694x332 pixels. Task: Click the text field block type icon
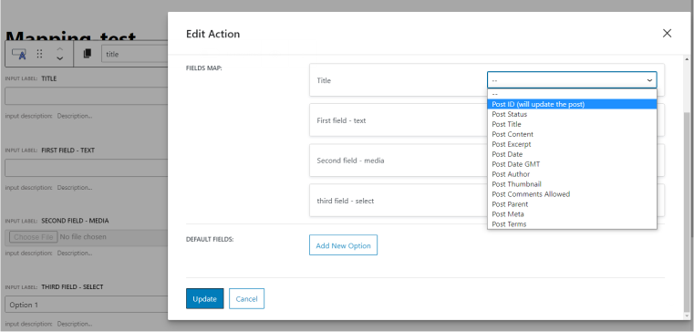click(x=19, y=54)
